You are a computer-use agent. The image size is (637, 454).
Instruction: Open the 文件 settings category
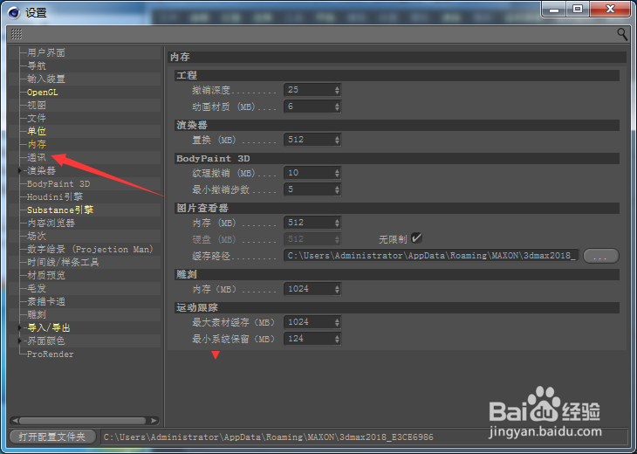(37, 118)
